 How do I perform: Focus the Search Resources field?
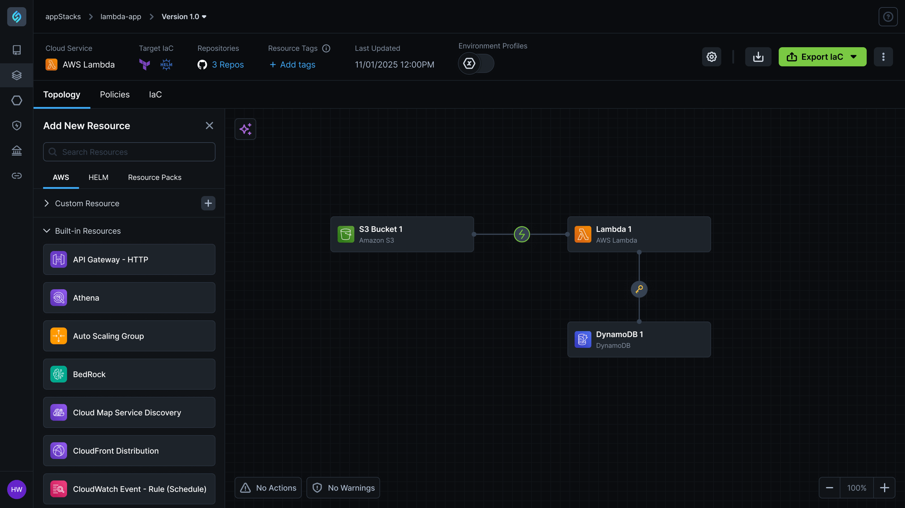pyautogui.click(x=129, y=152)
